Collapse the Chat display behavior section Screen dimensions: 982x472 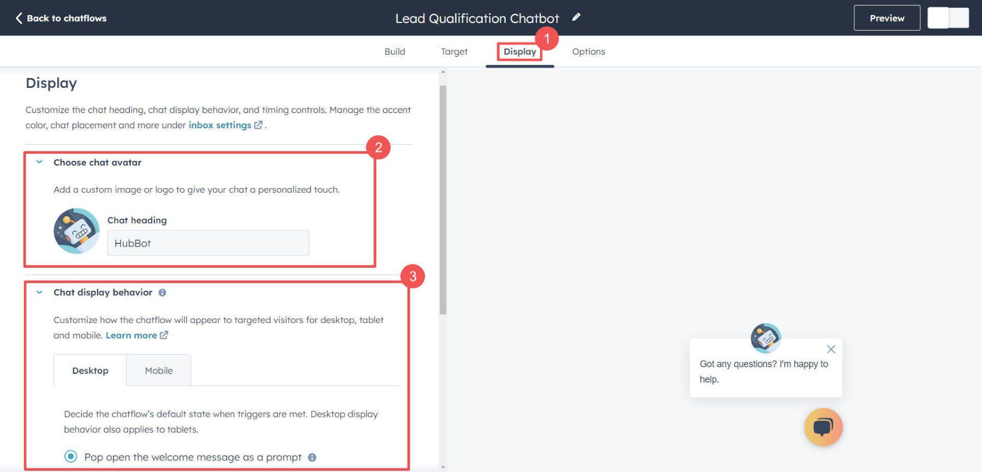click(x=39, y=292)
